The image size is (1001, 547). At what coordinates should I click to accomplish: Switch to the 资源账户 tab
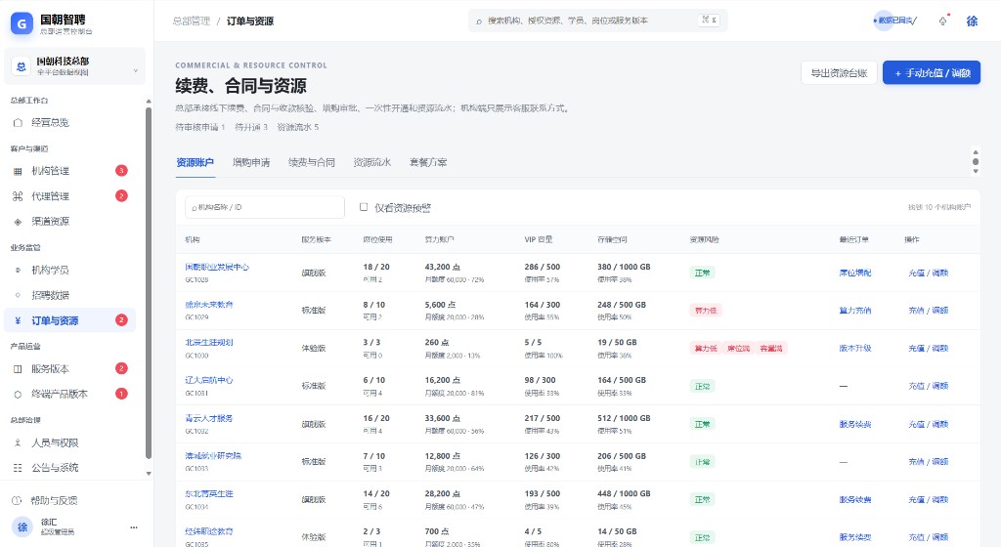(196, 162)
